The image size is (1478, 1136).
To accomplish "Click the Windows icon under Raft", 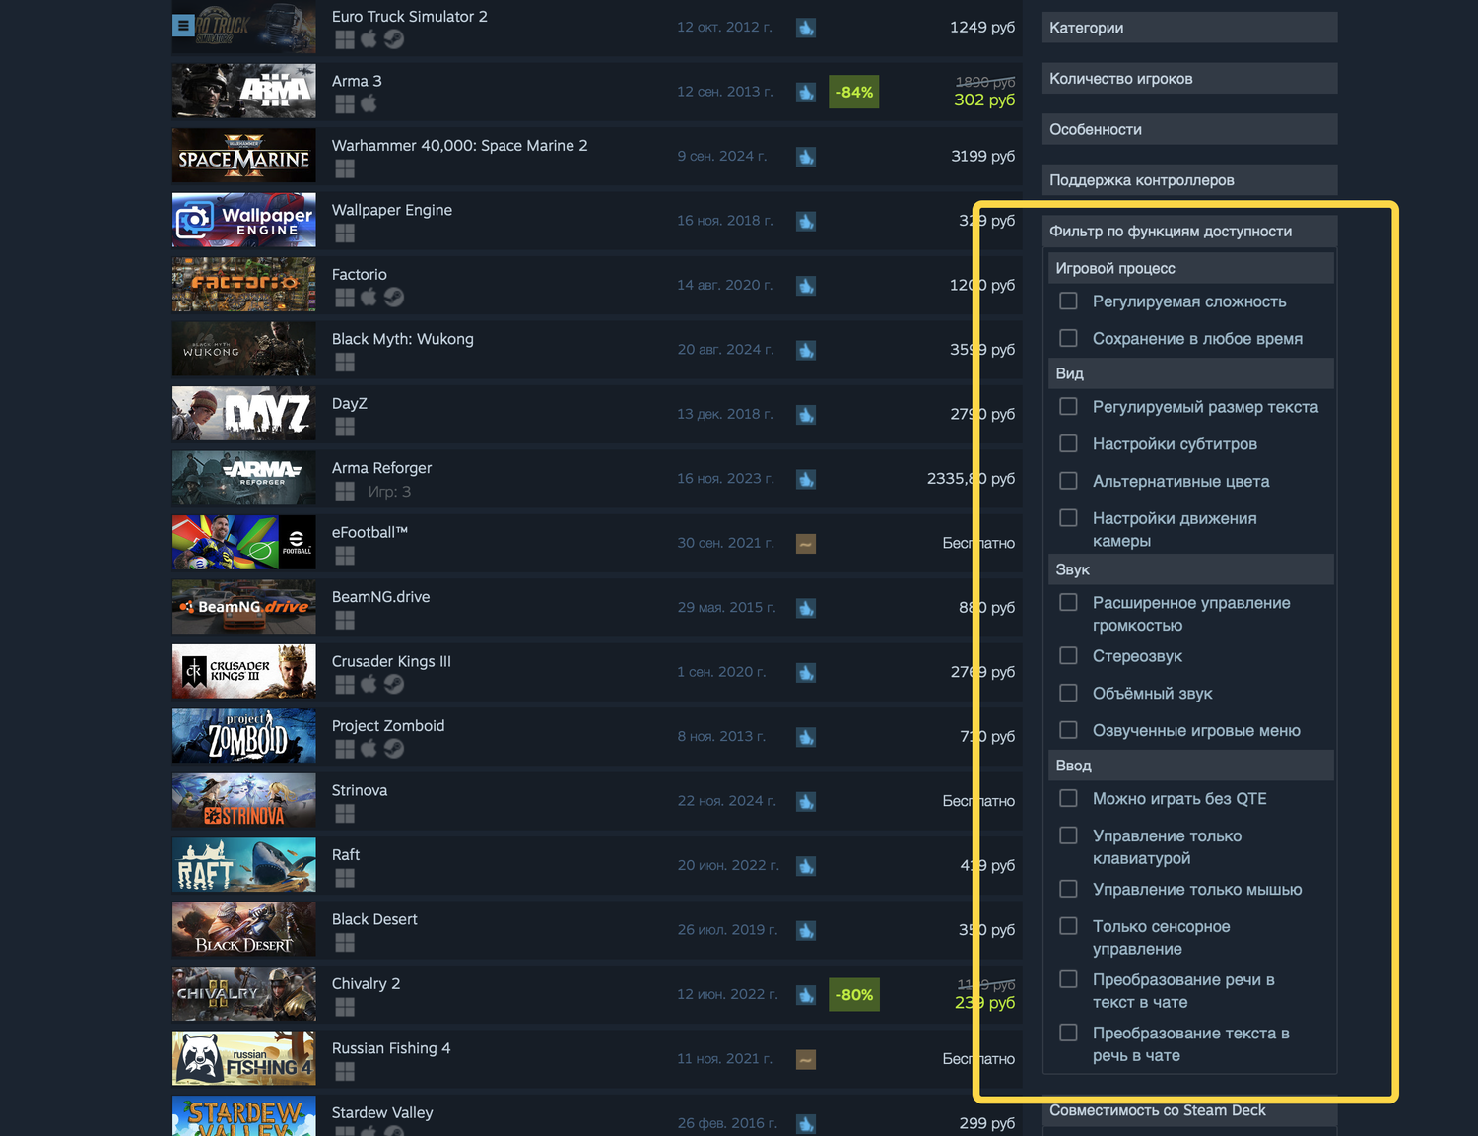I will pos(345,878).
